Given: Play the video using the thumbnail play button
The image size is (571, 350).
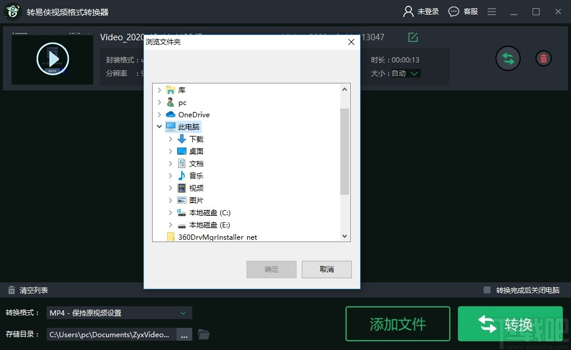Looking at the screenshot, I should pyautogui.click(x=52, y=58).
